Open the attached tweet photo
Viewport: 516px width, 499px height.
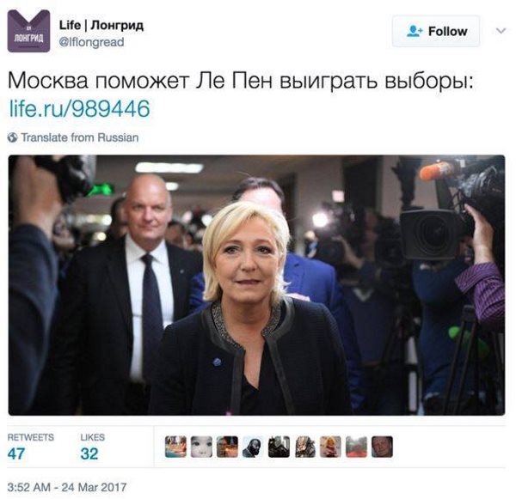(x=256, y=285)
